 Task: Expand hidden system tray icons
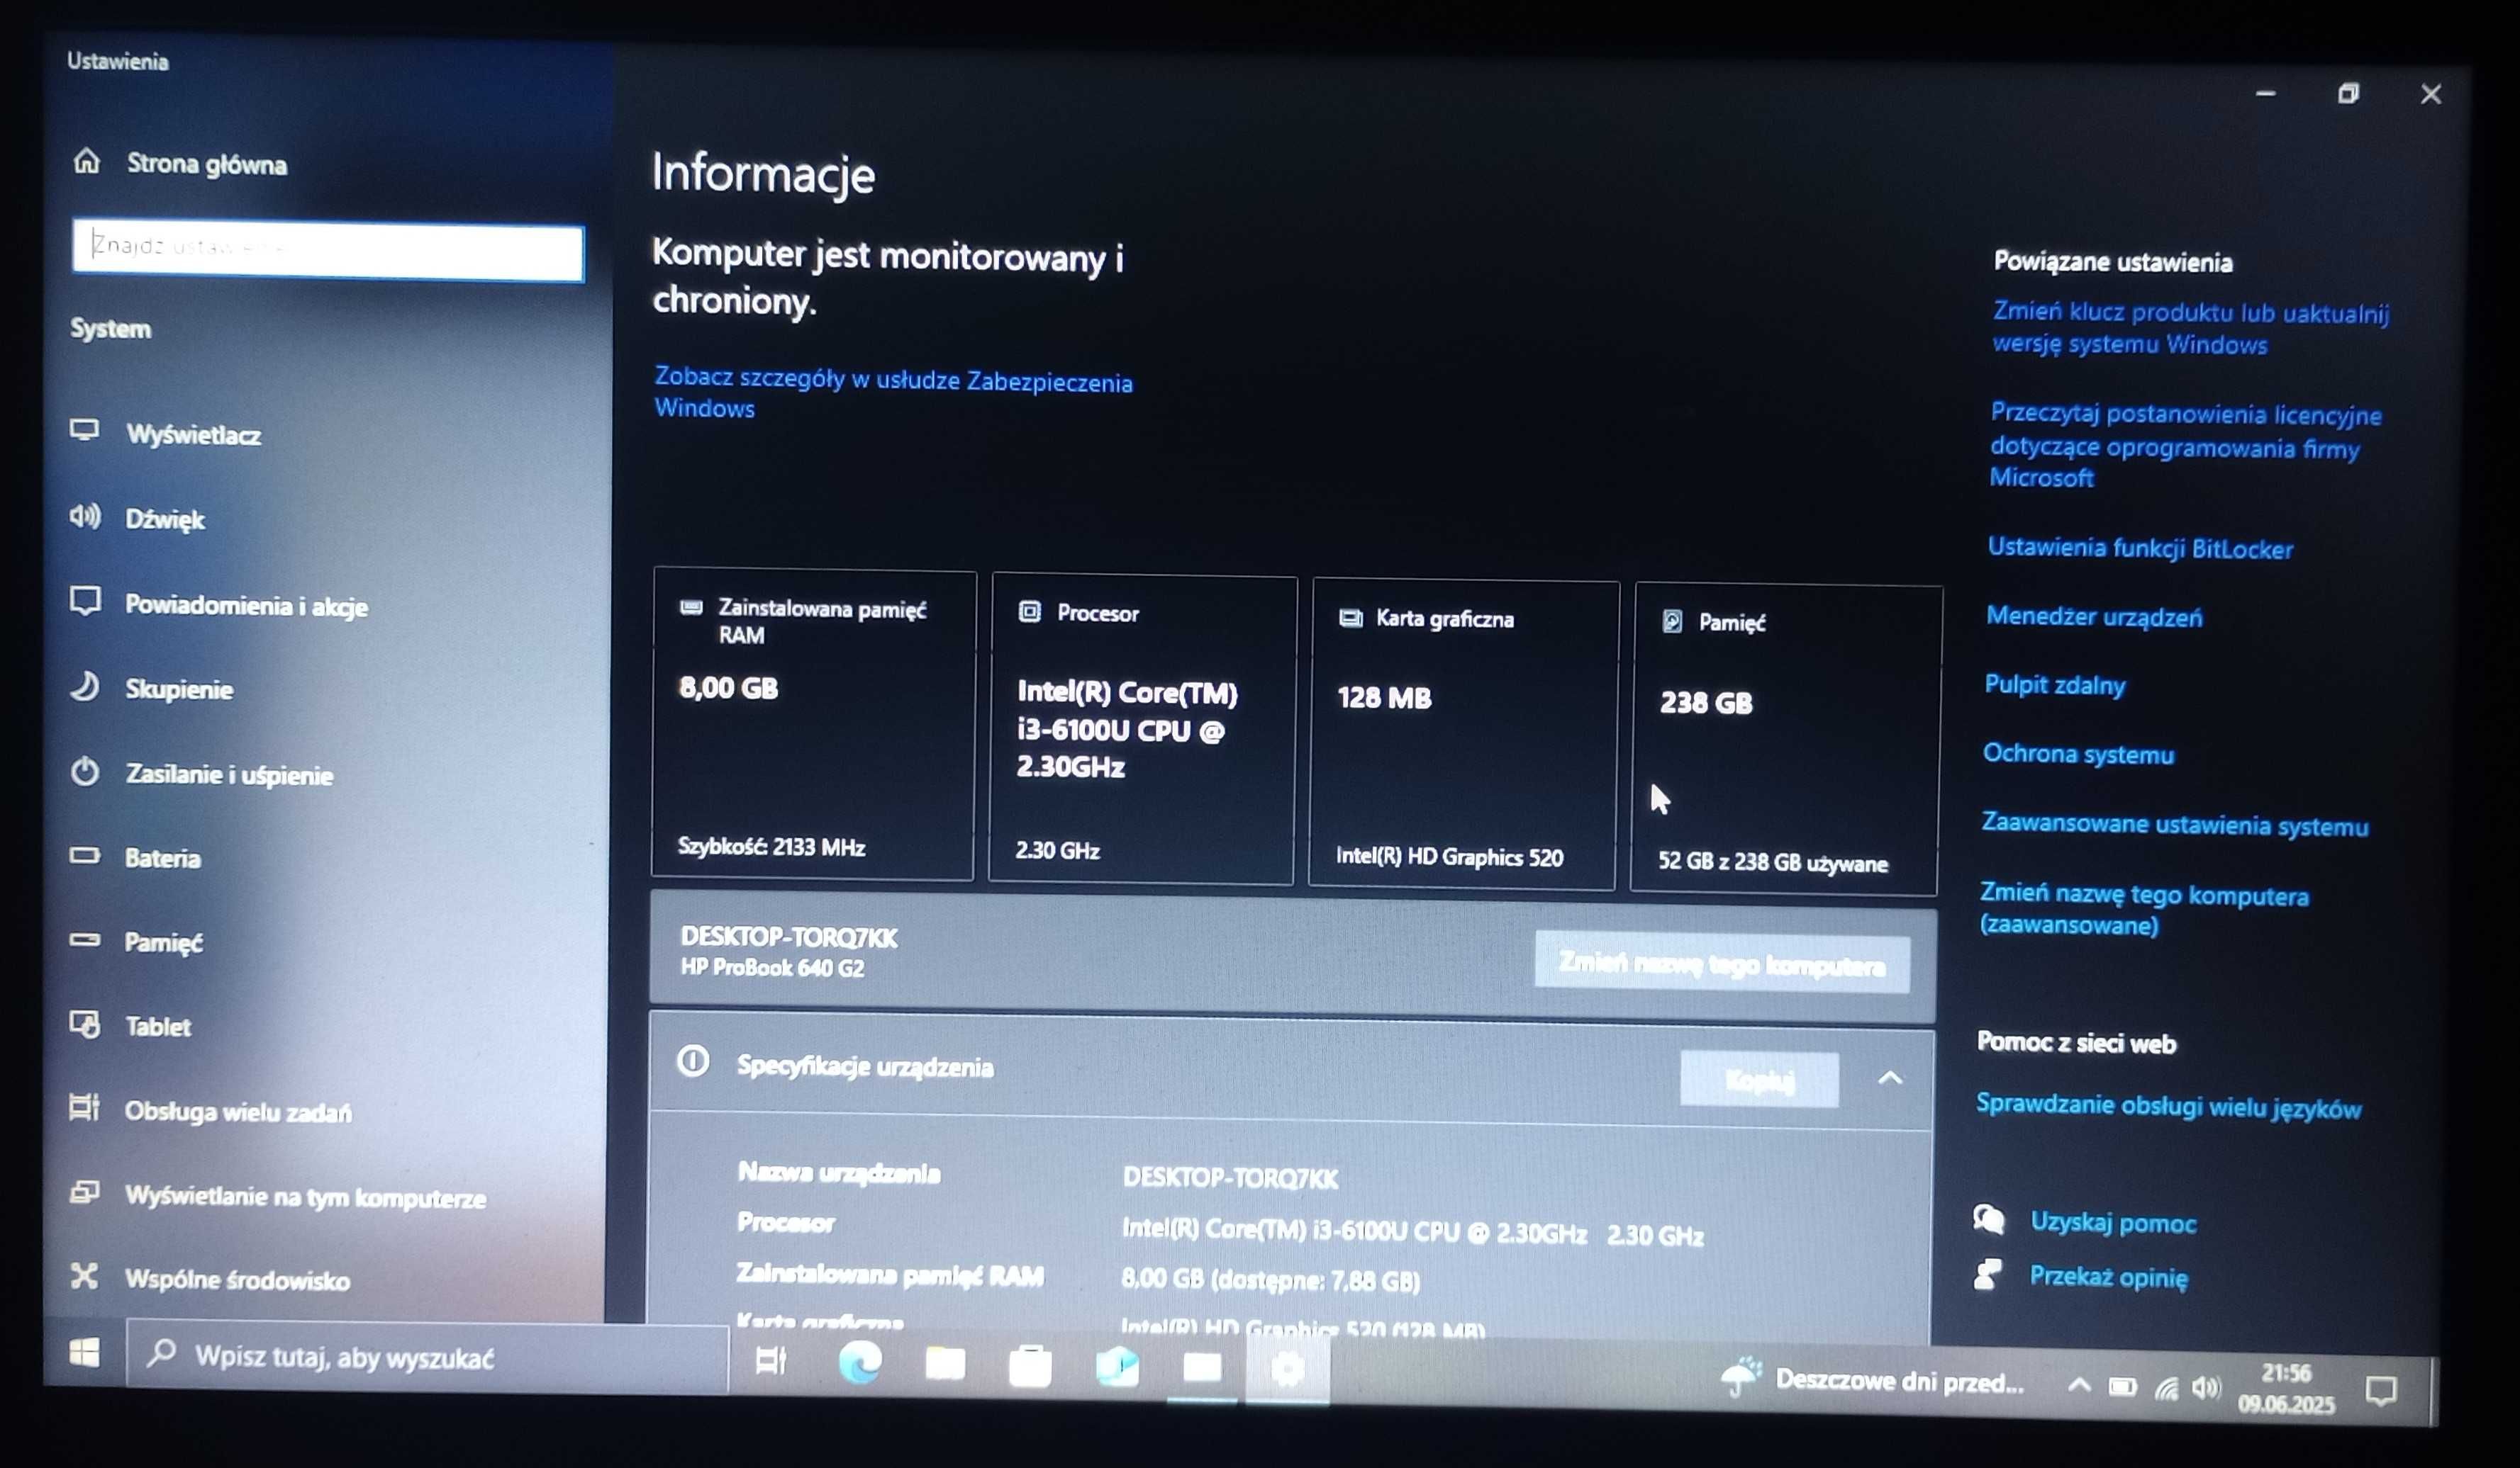click(x=2078, y=1386)
